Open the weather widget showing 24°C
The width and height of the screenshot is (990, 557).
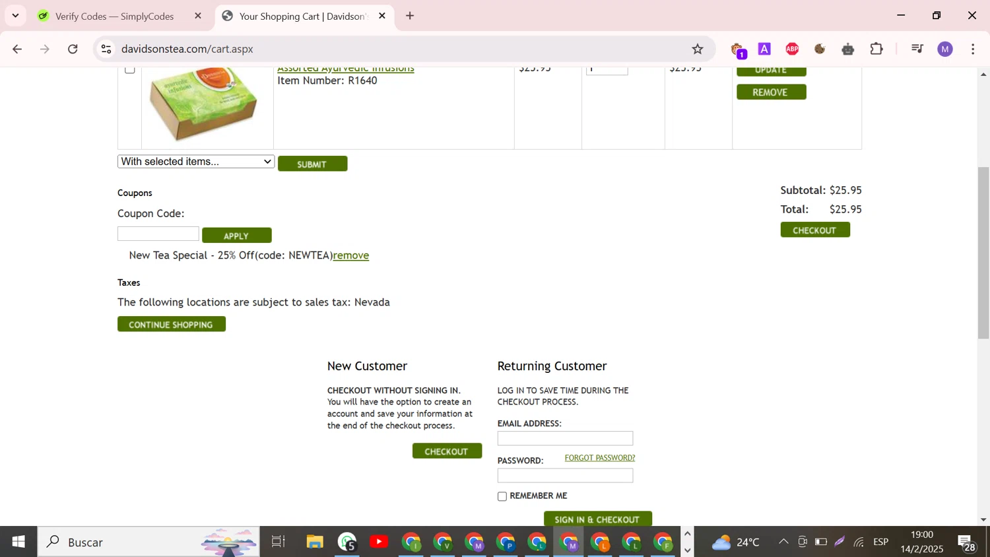coord(736,542)
